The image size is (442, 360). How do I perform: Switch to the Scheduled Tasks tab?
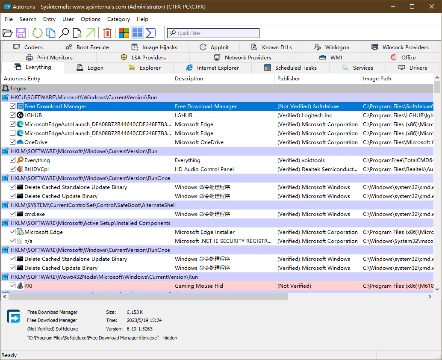coord(290,68)
